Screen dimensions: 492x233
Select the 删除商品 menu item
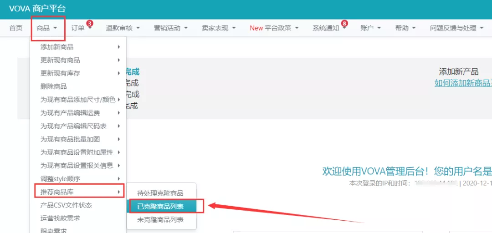[x=78, y=86]
